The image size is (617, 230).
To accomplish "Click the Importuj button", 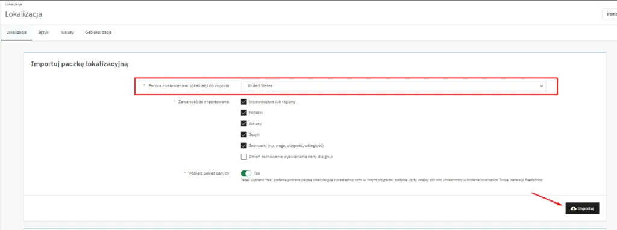I will coord(582,208).
